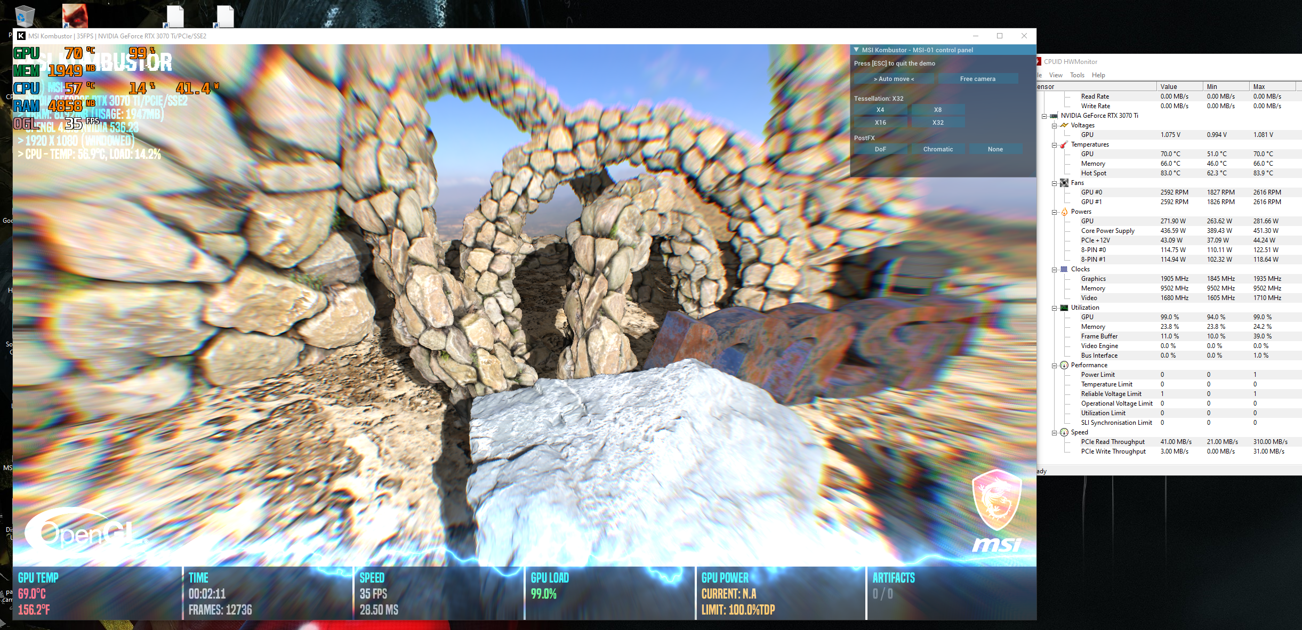1302x630 pixels.
Task: Collapse the NVIDIA GeForce RTX 3070 Ti node
Action: coord(1044,116)
